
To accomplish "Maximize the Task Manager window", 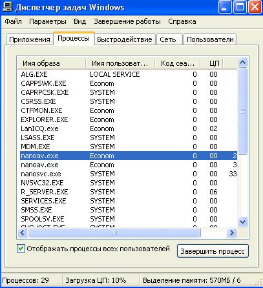I will point(240,7).
